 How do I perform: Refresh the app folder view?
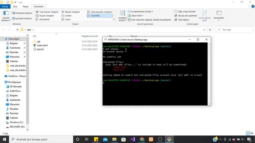pyautogui.click(x=210, y=30)
